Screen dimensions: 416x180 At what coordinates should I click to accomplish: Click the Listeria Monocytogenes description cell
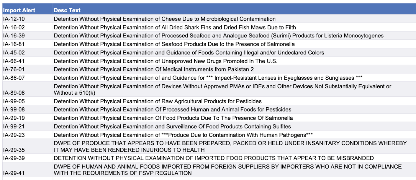point(218,36)
